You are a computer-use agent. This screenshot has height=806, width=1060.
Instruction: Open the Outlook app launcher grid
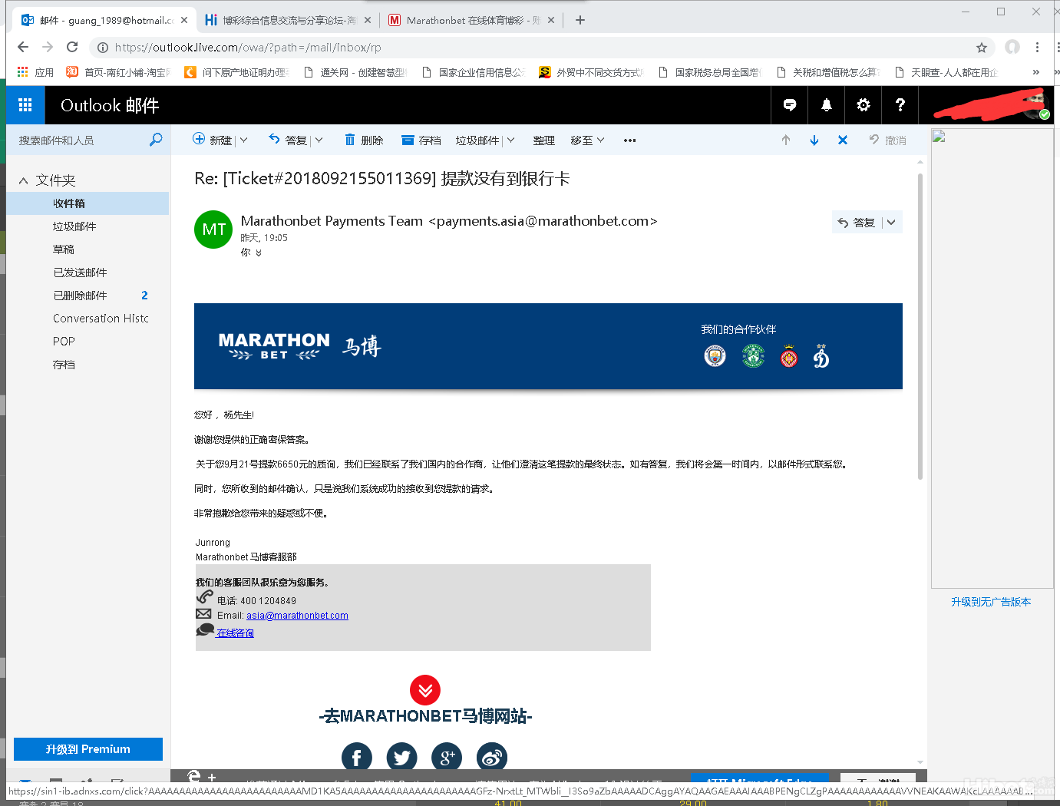coord(25,105)
